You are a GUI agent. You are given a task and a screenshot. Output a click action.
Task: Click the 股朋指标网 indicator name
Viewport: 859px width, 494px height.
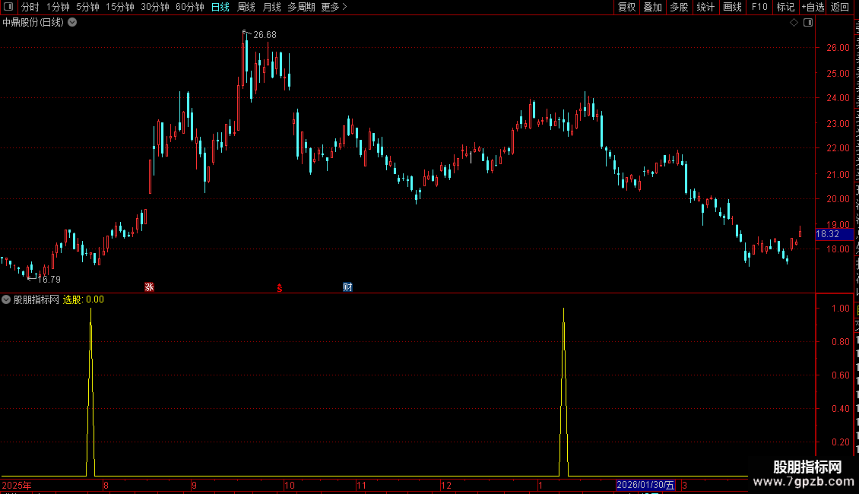(36, 299)
